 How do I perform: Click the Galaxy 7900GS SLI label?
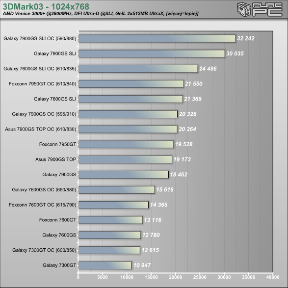click(x=55, y=53)
